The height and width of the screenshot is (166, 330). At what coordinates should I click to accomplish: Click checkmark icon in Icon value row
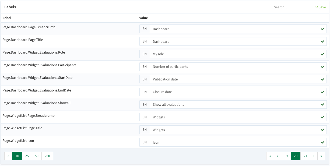[x=322, y=142]
